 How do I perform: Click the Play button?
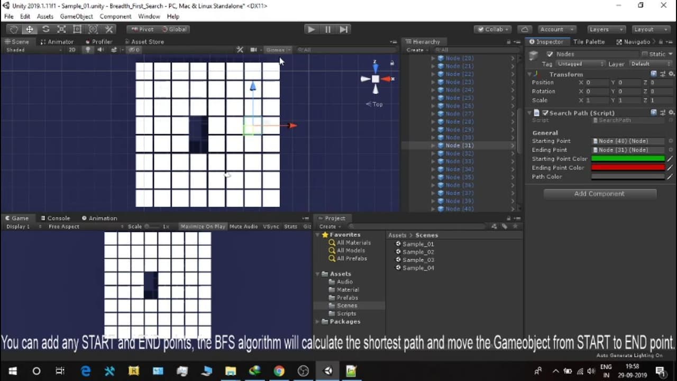point(311,29)
